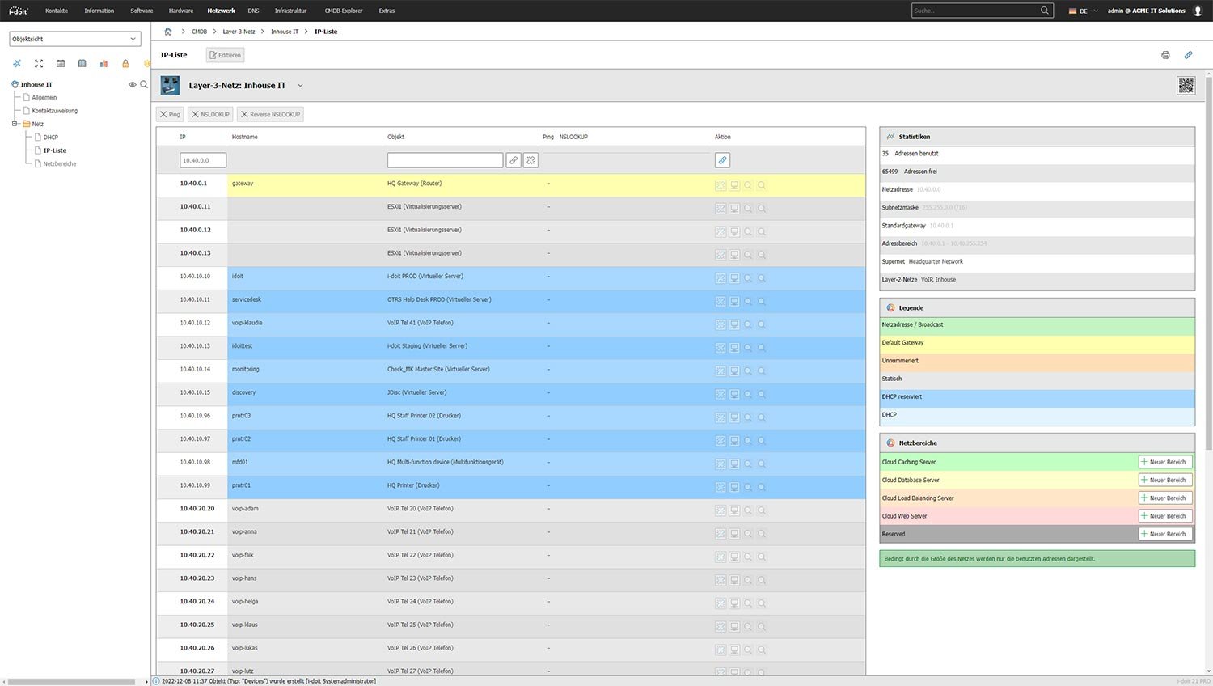Collapse the Netz folder in the tree
This screenshot has width=1213, height=686.
pos(15,124)
